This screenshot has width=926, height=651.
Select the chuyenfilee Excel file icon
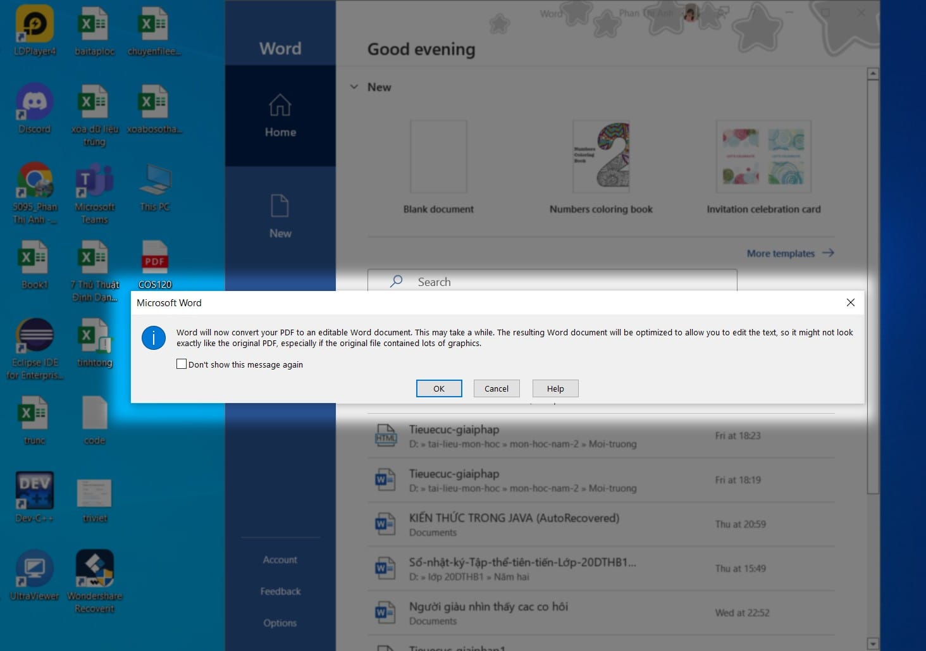[154, 30]
